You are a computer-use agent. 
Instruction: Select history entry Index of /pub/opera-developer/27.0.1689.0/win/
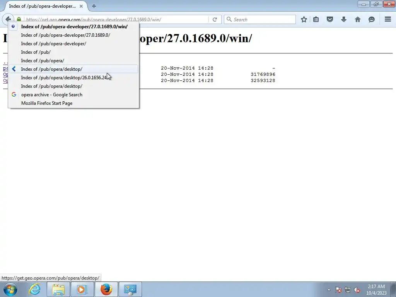(x=73, y=27)
